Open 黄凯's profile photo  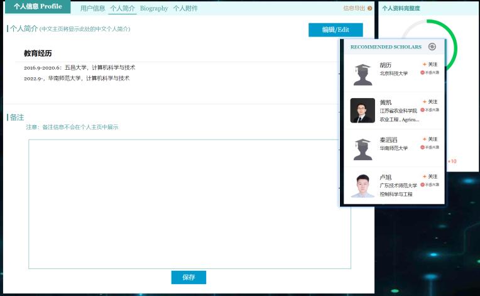coord(363,111)
